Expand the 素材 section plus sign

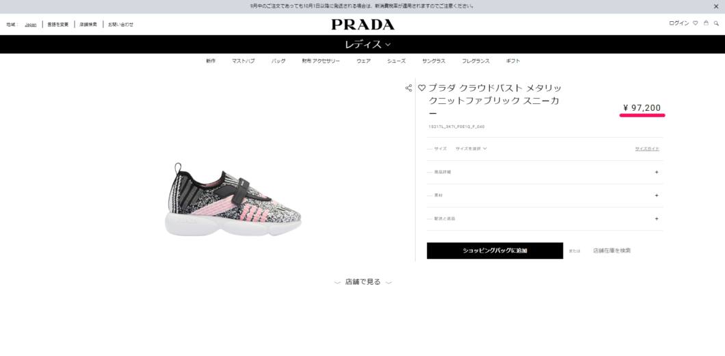click(656, 195)
